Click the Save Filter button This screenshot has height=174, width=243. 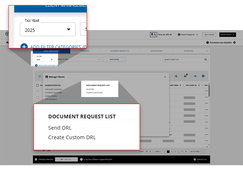tap(114, 59)
